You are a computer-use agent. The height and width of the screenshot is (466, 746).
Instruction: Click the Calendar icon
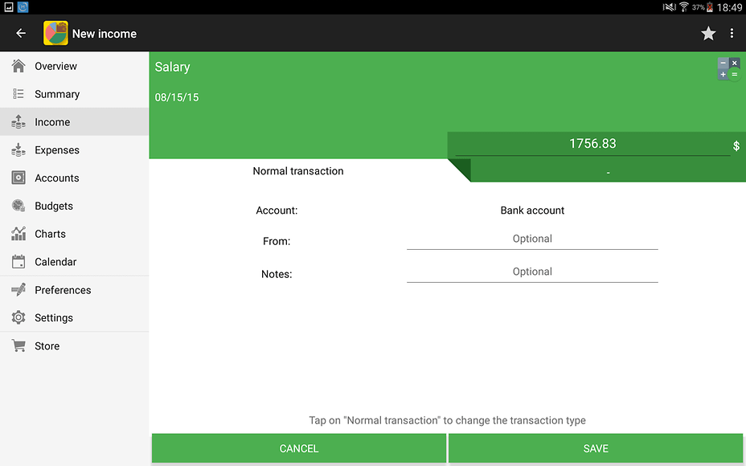tap(18, 262)
